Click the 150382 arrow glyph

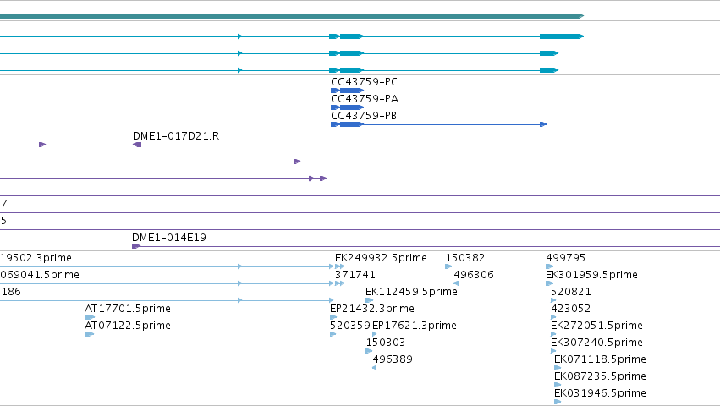tap(448, 266)
